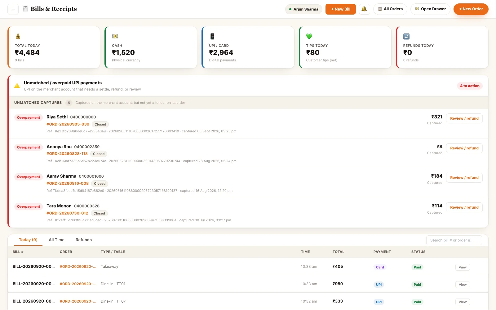
Task: Click the banknote icon in Cash card
Action: (x=115, y=36)
